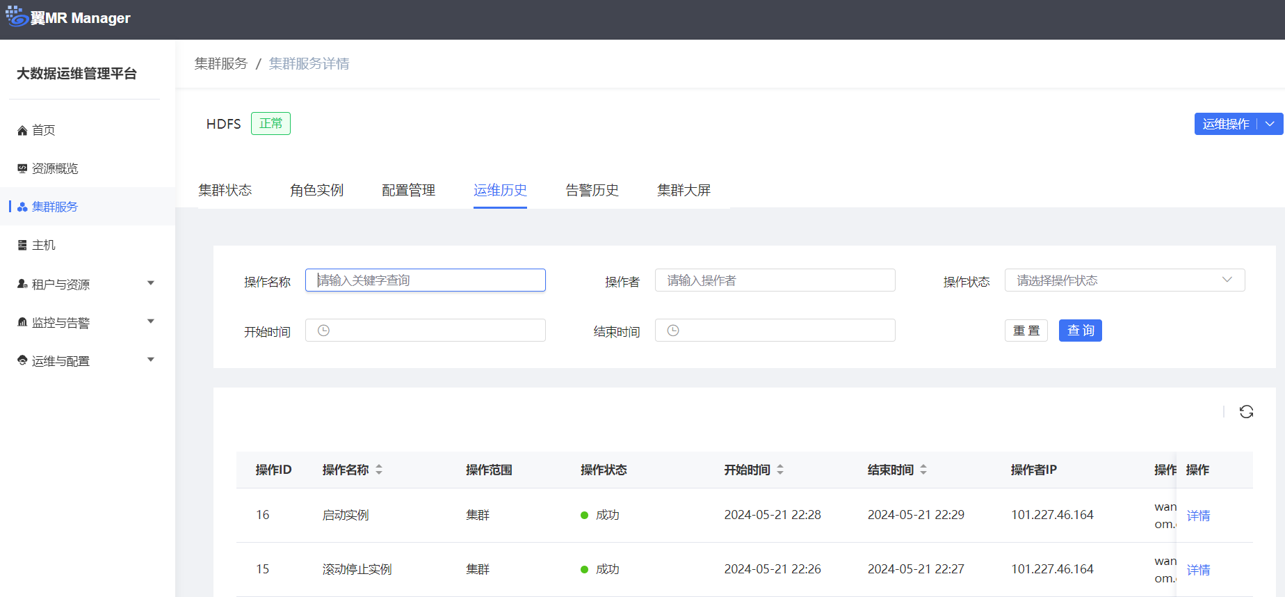
Task: Click the 正常 status tag
Action: [270, 124]
